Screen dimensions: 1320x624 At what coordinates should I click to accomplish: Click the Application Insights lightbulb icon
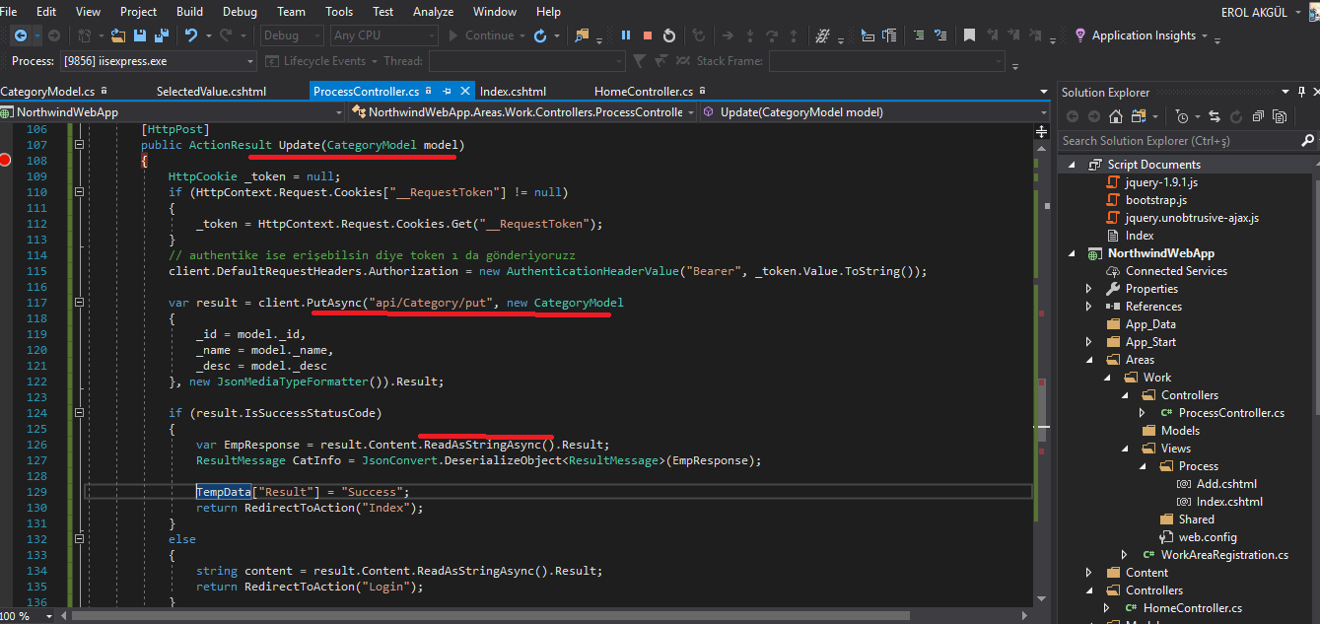point(1080,35)
